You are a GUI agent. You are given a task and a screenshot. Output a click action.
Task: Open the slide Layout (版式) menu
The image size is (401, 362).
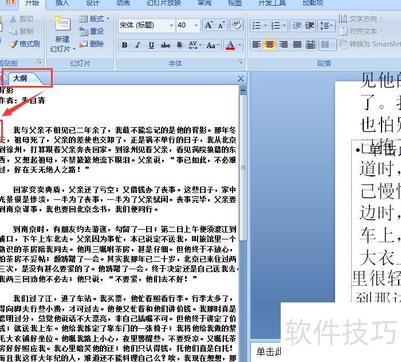[x=95, y=19]
